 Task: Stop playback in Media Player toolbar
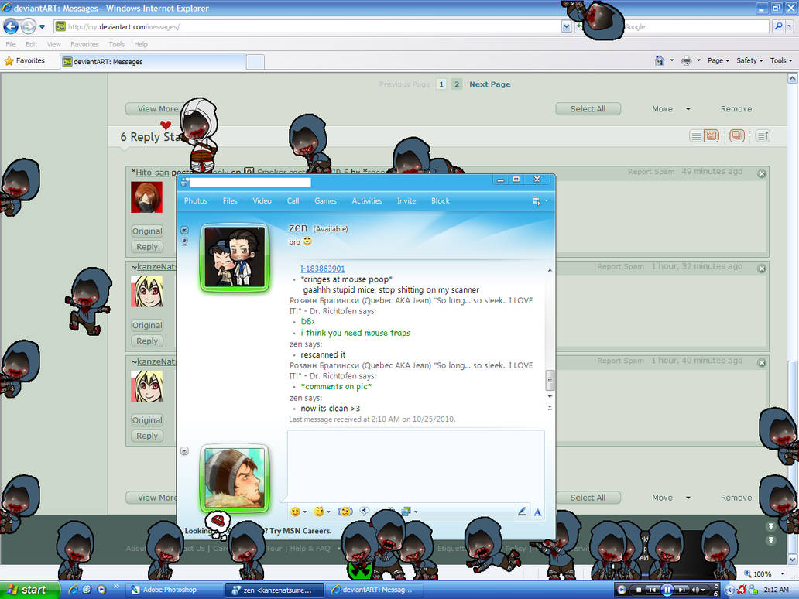point(639,590)
